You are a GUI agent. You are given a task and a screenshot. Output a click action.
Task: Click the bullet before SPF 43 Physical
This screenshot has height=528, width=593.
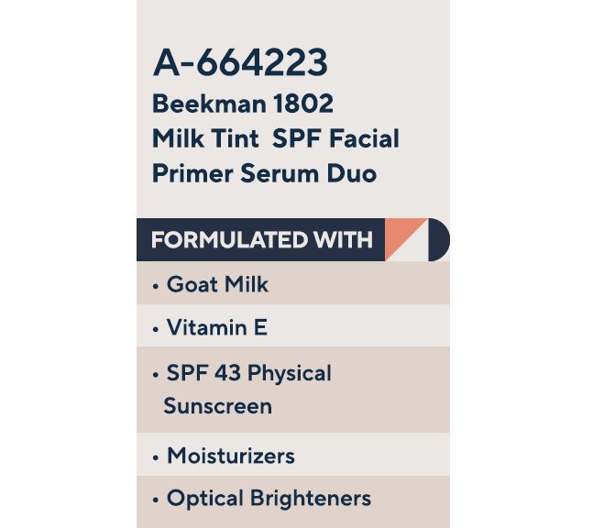(x=156, y=375)
